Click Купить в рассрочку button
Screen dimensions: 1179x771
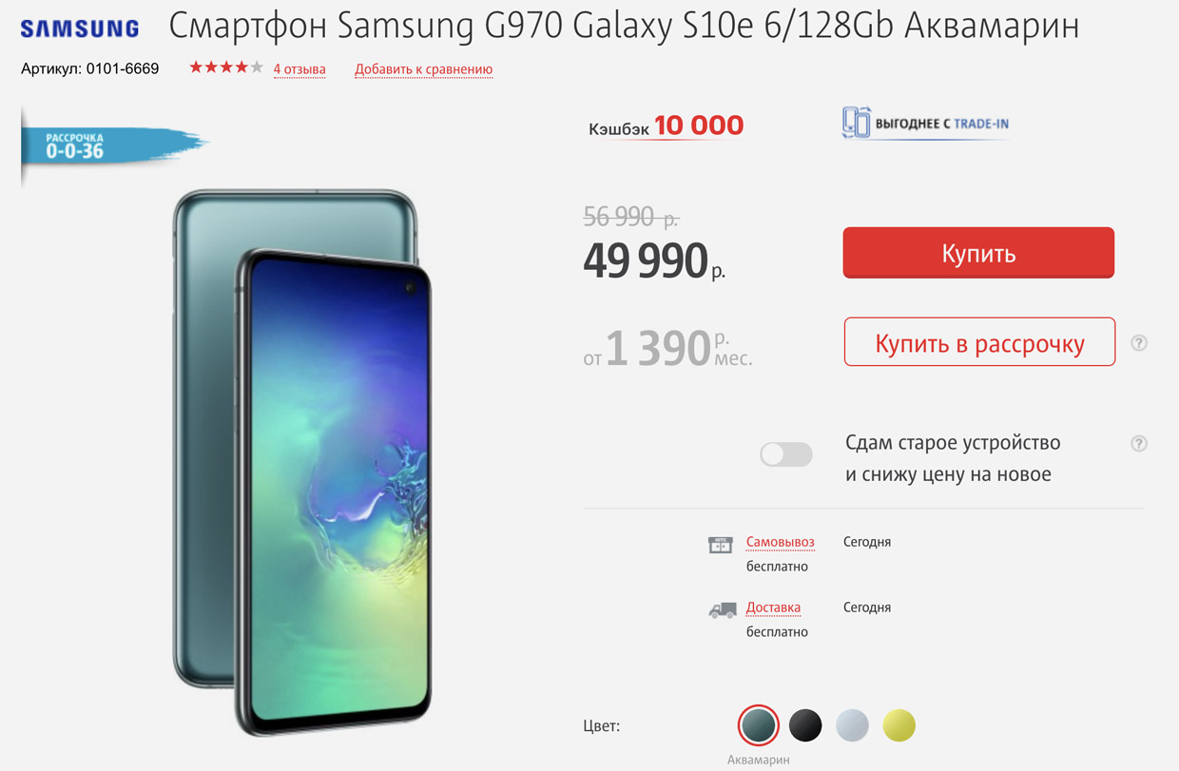(x=979, y=342)
